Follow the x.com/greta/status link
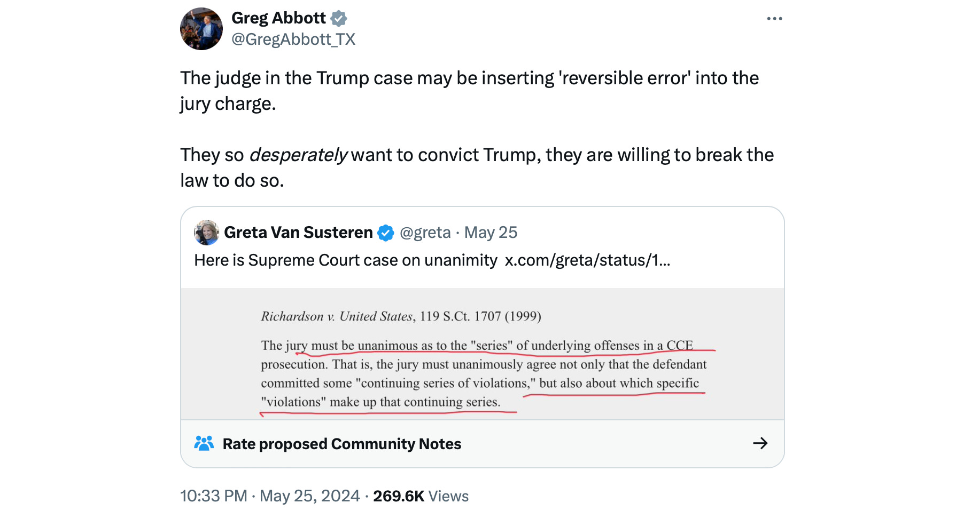Image resolution: width=964 pixels, height=511 pixels. [x=587, y=260]
